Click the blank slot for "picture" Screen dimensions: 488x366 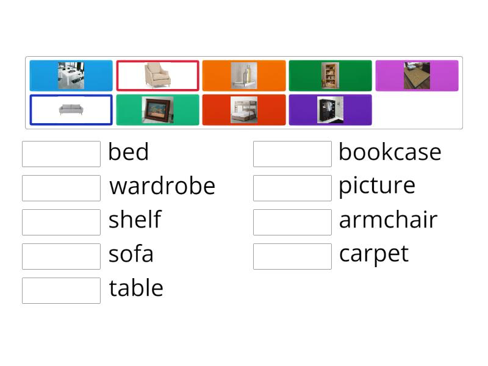pyautogui.click(x=292, y=188)
